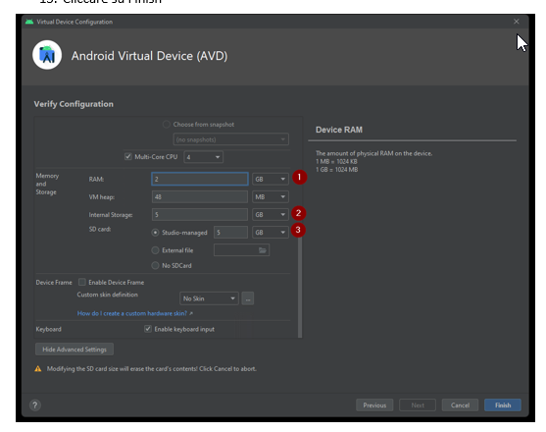Click the Previous button

[374, 405]
